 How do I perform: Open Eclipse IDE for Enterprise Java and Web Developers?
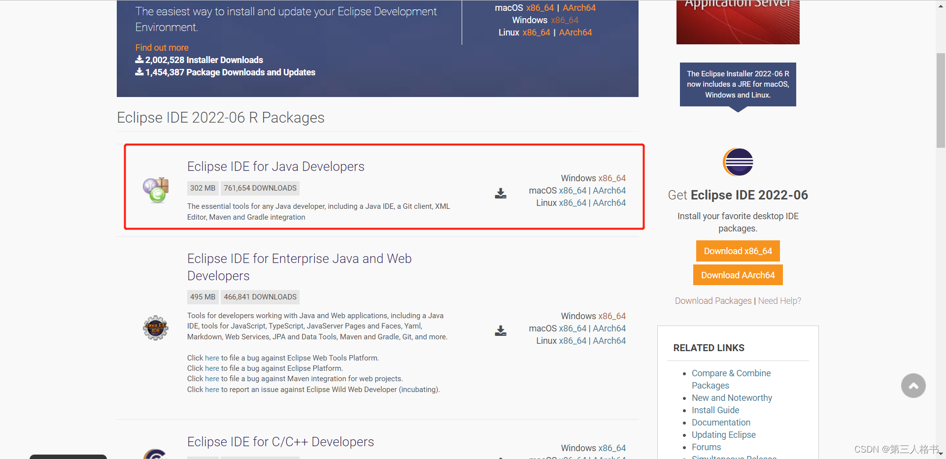300,267
